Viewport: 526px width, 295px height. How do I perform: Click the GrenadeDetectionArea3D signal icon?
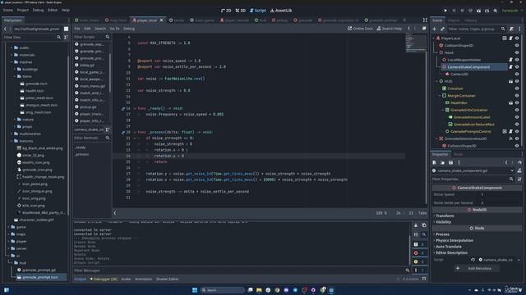[510, 138]
